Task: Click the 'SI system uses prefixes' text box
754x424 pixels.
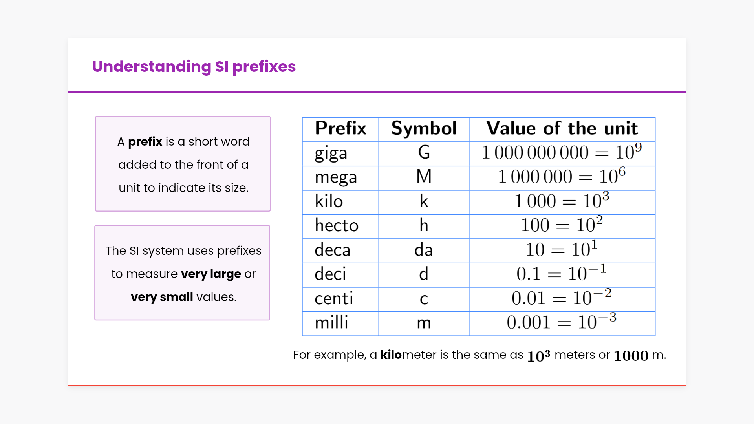Action: point(183,273)
